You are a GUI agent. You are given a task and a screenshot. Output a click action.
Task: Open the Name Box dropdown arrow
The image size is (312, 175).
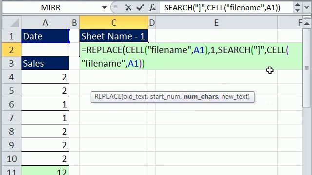tap(104, 8)
